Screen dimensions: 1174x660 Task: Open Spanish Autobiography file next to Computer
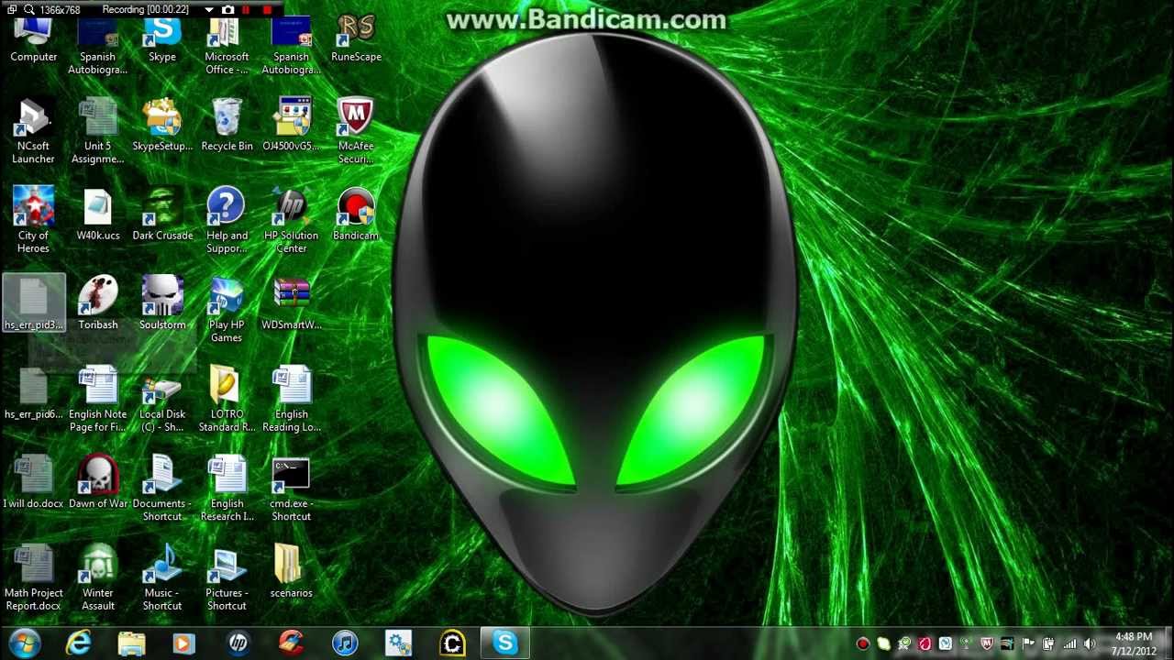point(97,47)
